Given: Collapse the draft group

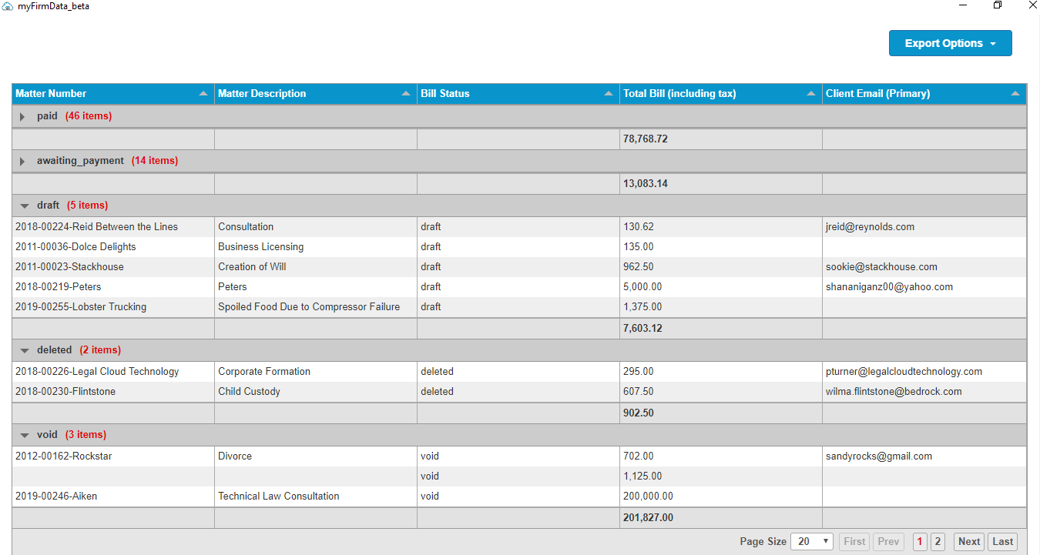Looking at the screenshot, I should click(25, 206).
